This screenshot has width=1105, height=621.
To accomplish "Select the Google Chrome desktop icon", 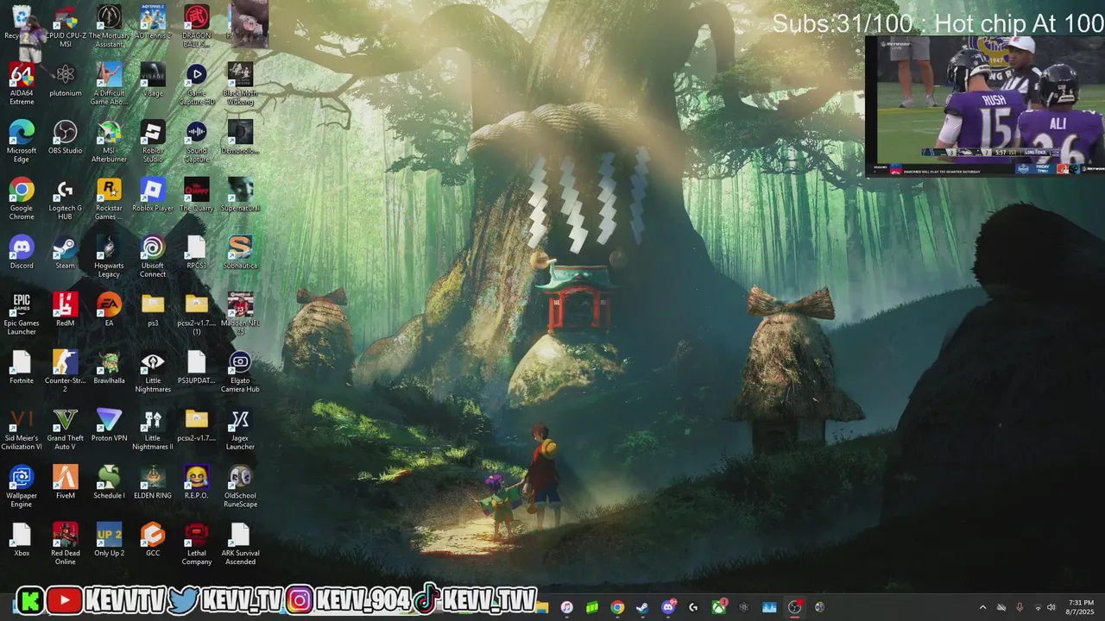I will [22, 199].
